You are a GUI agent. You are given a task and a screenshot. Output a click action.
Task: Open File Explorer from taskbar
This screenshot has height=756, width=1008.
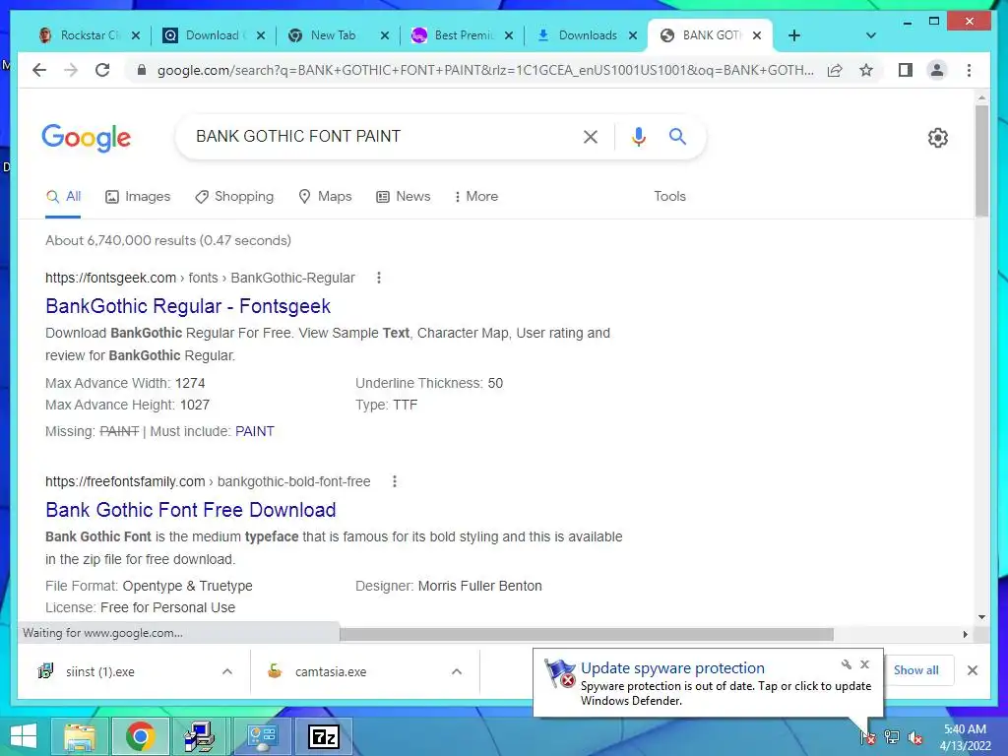80,736
